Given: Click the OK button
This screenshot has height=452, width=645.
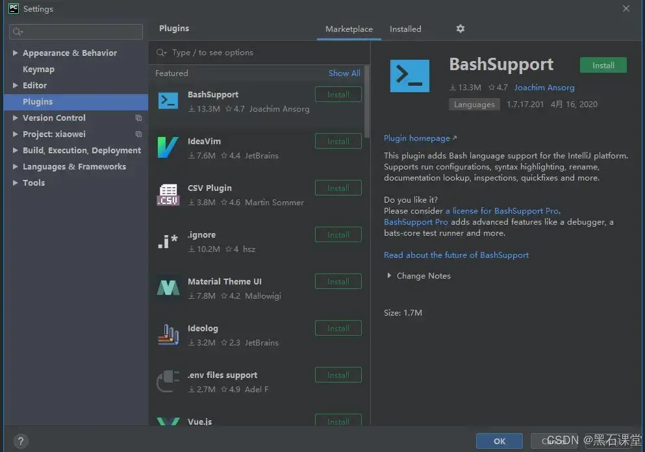Looking at the screenshot, I should [500, 442].
